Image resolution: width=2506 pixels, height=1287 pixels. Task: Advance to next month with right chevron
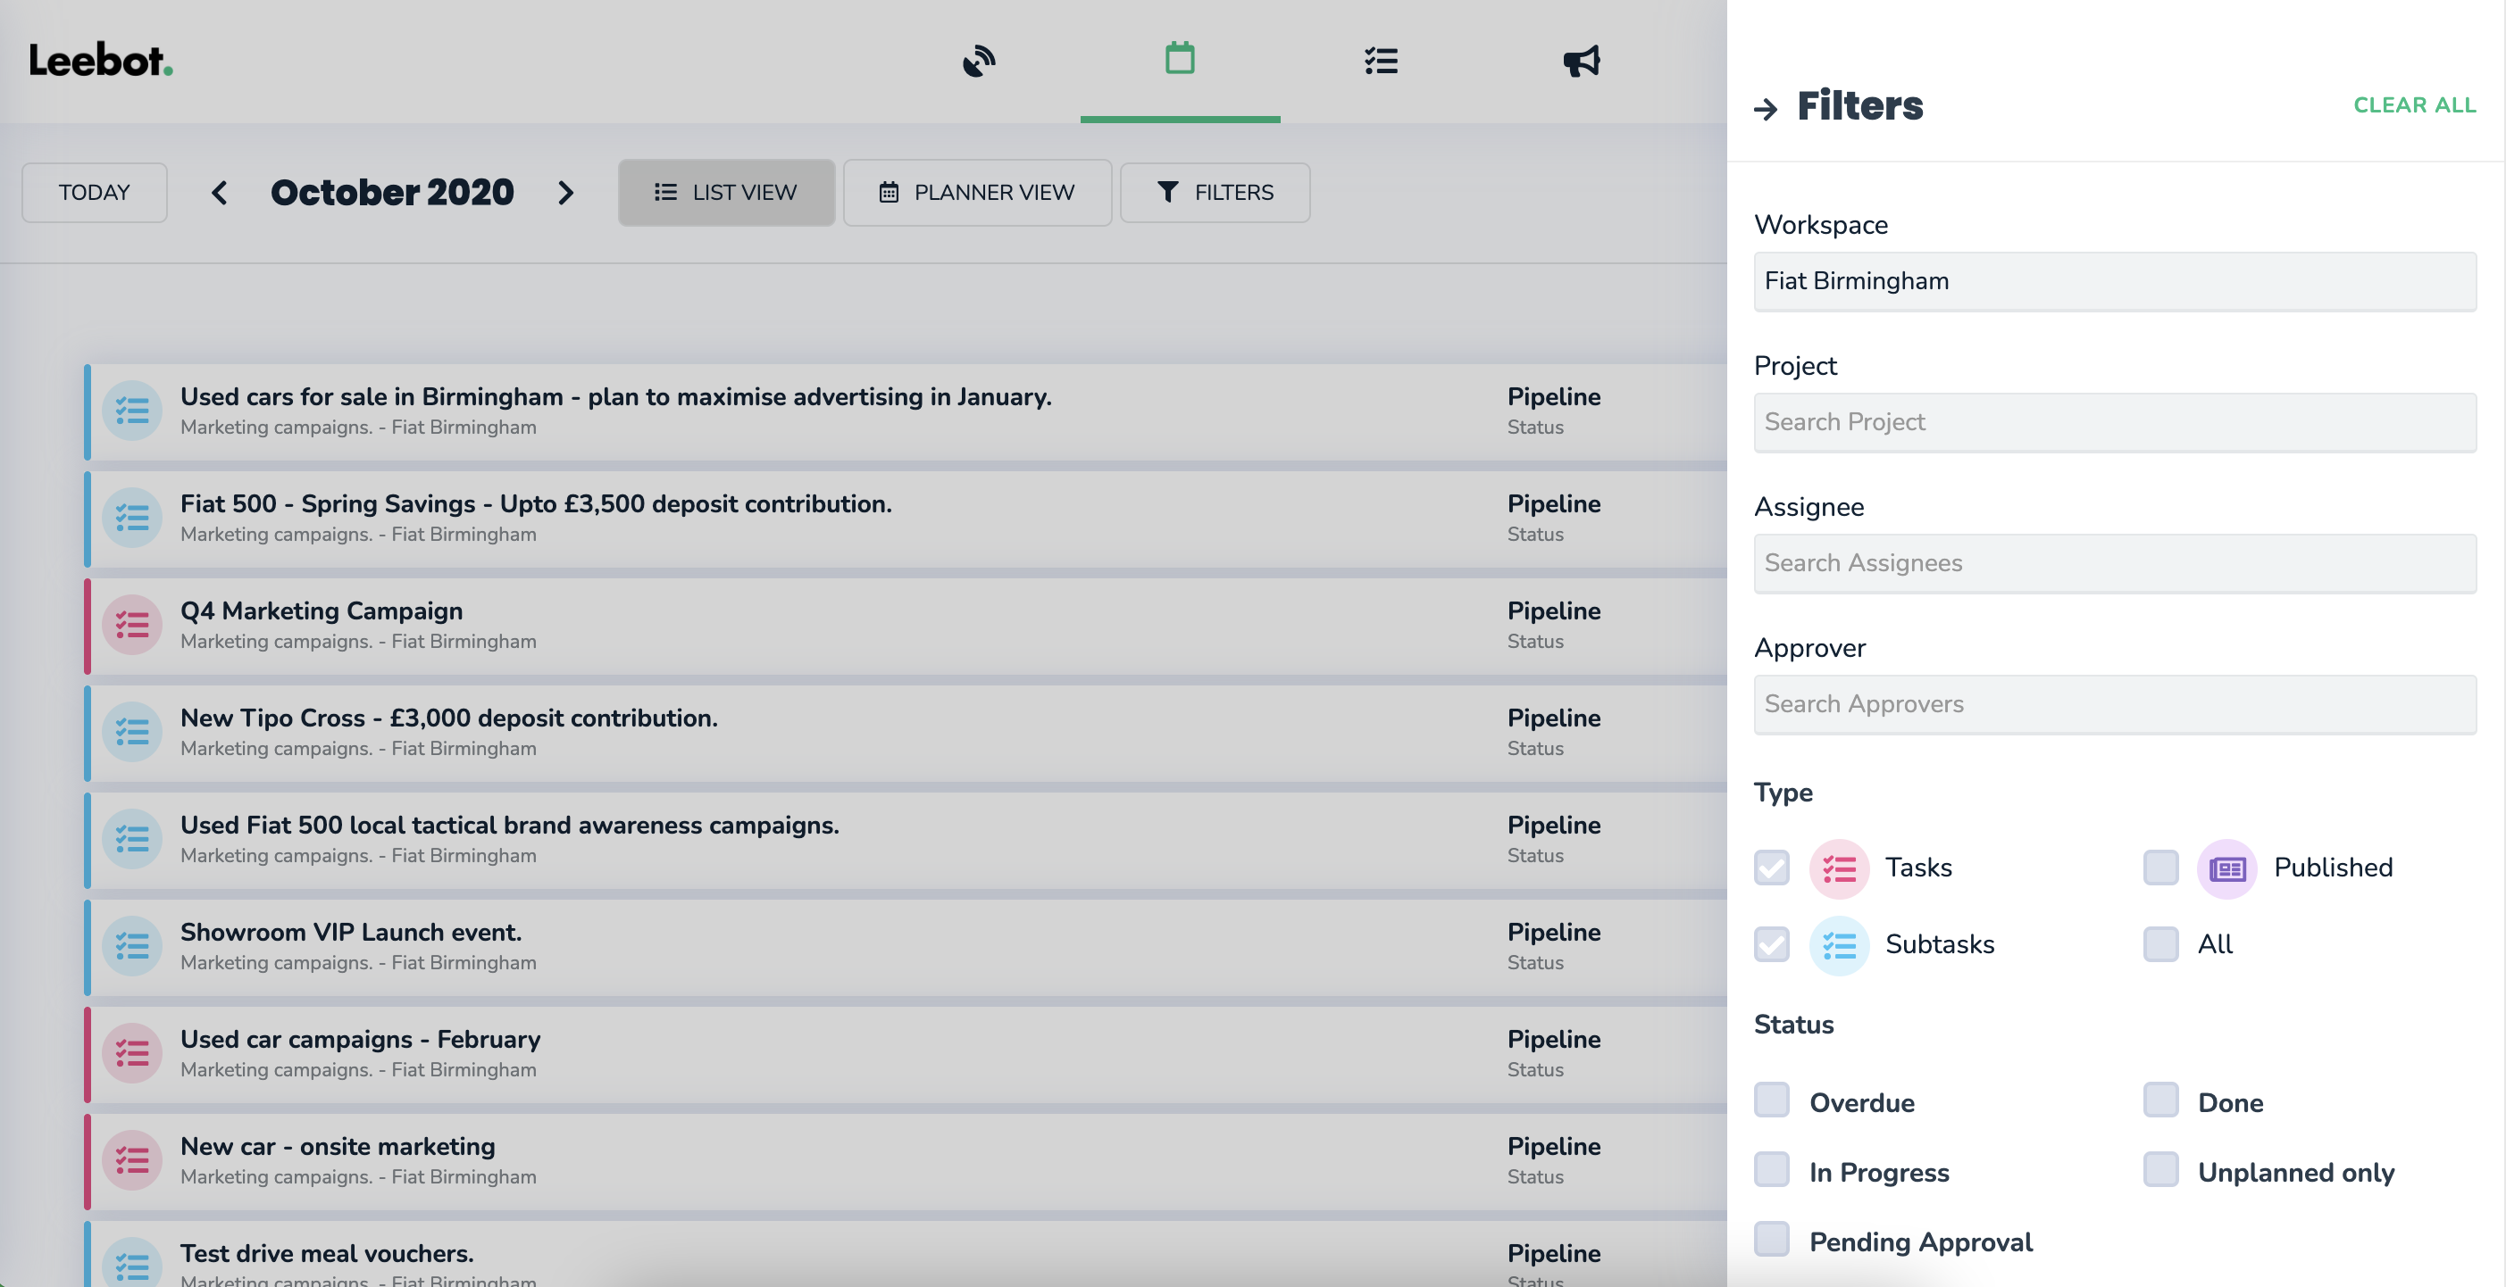click(566, 193)
